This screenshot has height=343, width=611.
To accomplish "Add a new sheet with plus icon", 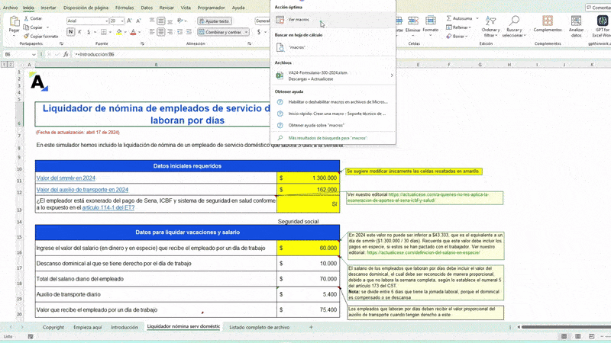I will [311, 327].
